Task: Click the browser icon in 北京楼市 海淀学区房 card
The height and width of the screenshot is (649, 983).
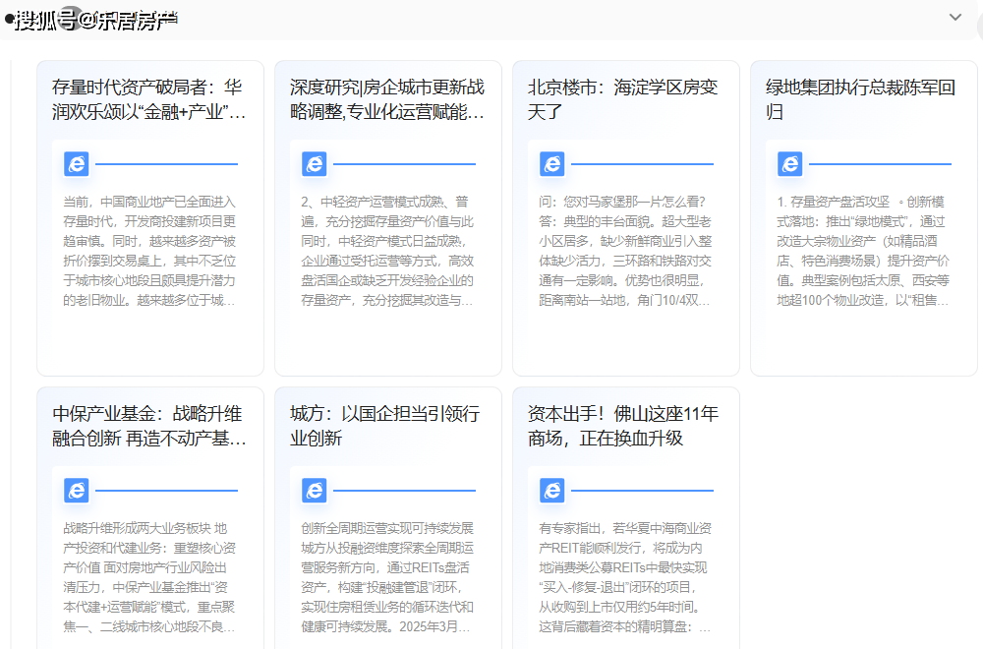Action: tap(552, 164)
